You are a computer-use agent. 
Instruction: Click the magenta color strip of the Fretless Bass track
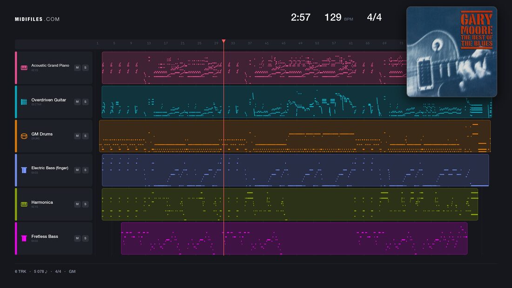coord(16,238)
